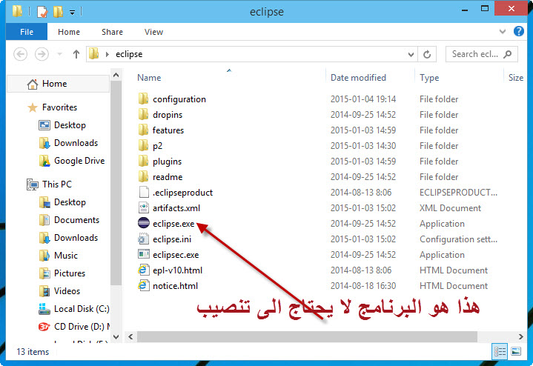Click the epl-v10.html file icon
Viewport: 533px width, 366px height.
coord(144,270)
